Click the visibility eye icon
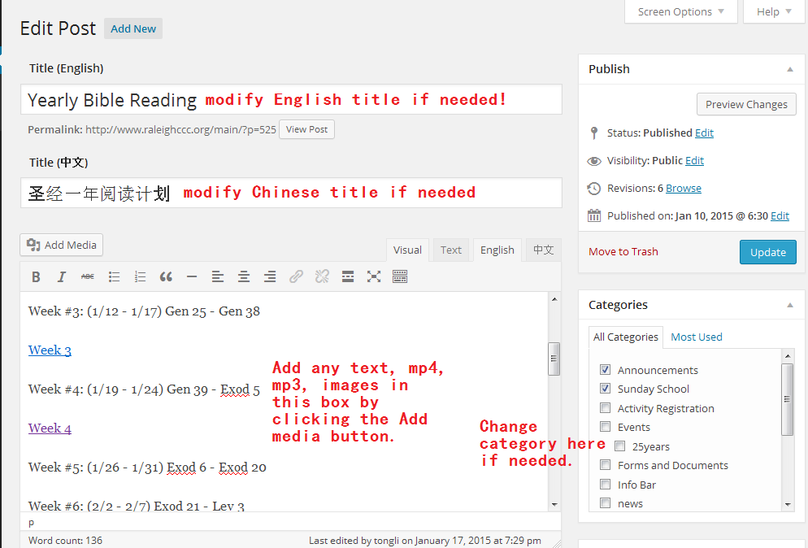 tap(594, 161)
